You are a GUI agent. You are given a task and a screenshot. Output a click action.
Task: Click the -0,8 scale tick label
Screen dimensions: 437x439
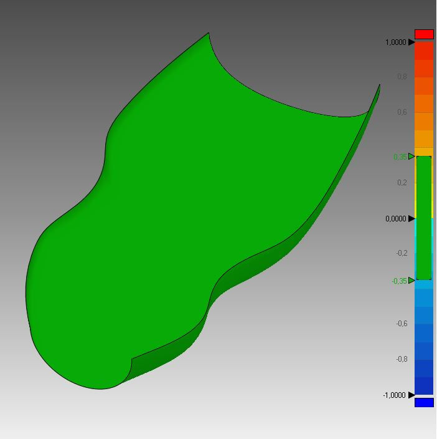402,359
